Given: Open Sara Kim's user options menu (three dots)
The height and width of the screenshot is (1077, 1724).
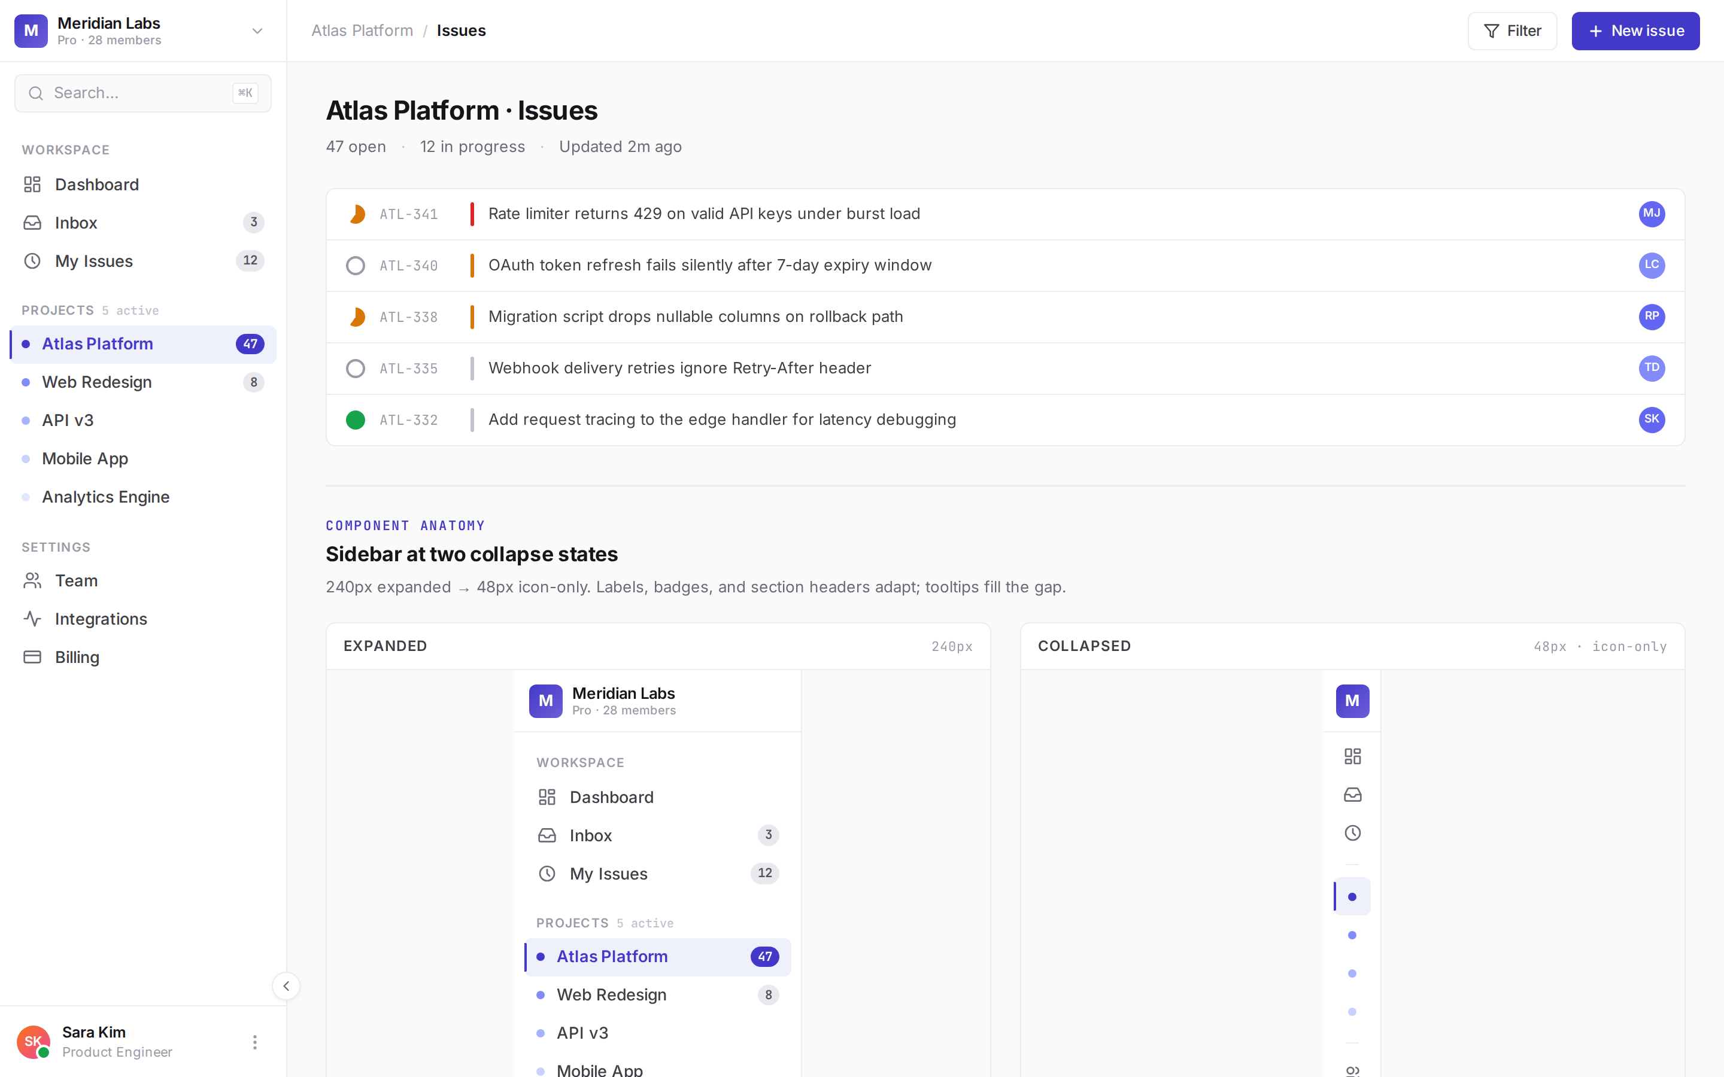Looking at the screenshot, I should [254, 1042].
